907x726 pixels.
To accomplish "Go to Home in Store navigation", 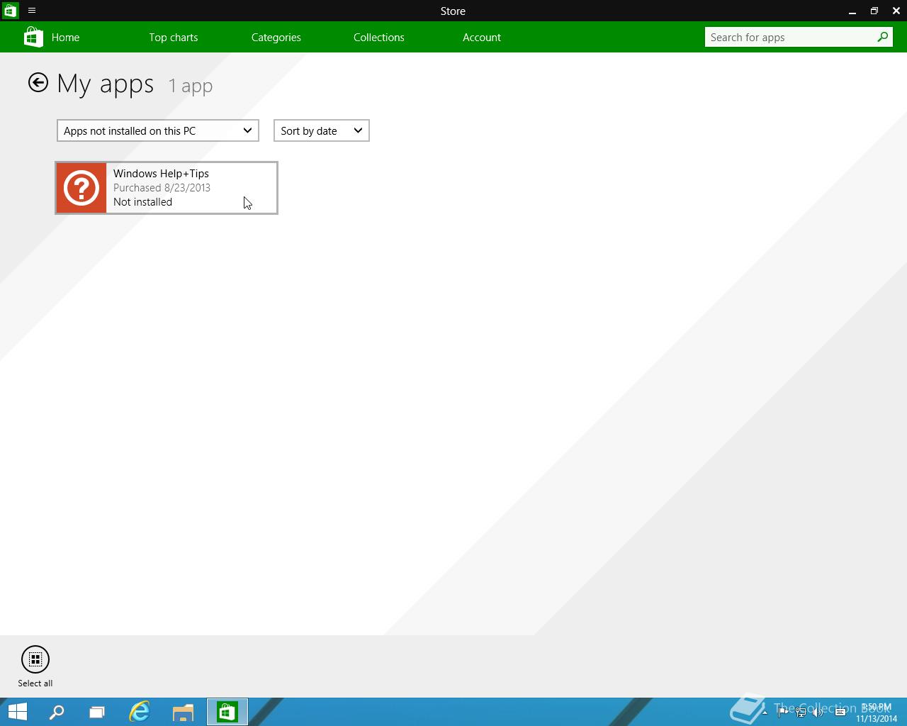I will (x=65, y=38).
